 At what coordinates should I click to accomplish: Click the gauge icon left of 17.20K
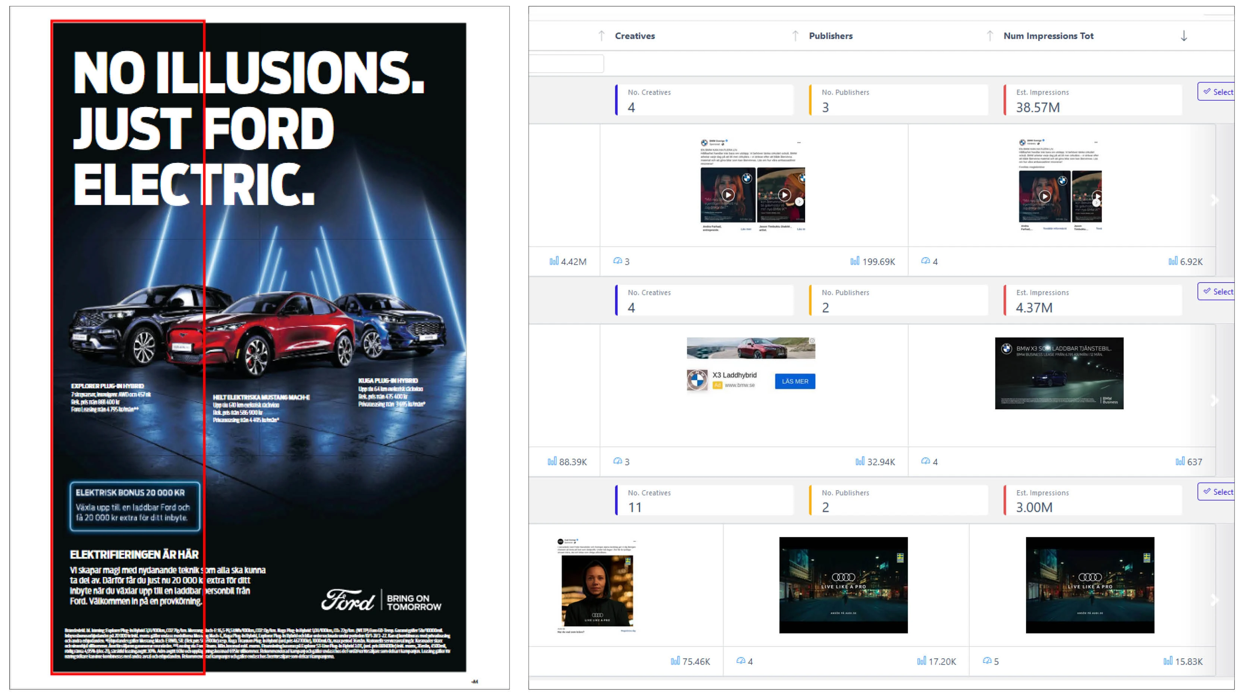click(x=741, y=661)
